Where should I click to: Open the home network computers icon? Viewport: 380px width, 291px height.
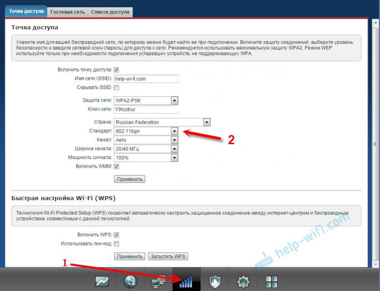coord(158,282)
